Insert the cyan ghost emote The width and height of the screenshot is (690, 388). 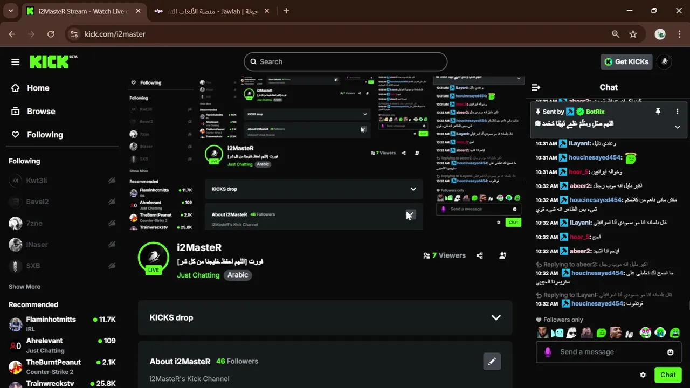click(557, 333)
